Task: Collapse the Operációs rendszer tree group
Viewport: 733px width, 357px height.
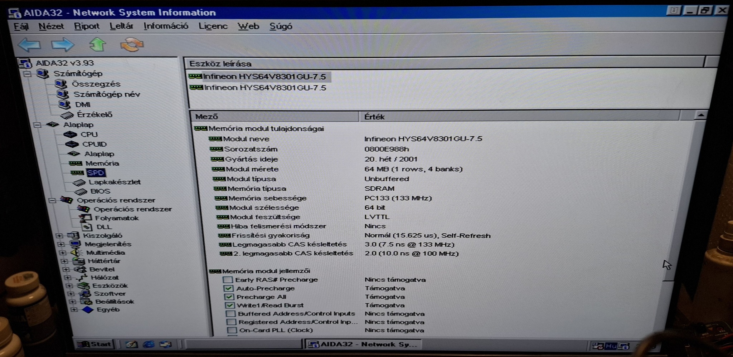Action: 52,200
